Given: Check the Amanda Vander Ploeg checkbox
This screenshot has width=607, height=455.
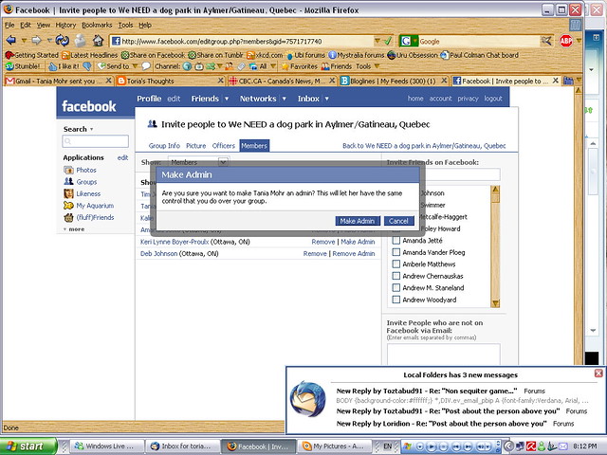Looking at the screenshot, I should (396, 252).
